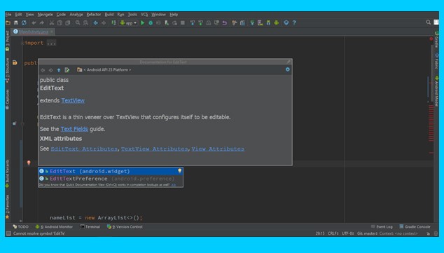Screen dimensions: 444x253
Task: Click the Save All toolbar icon
Action: pos(16,22)
